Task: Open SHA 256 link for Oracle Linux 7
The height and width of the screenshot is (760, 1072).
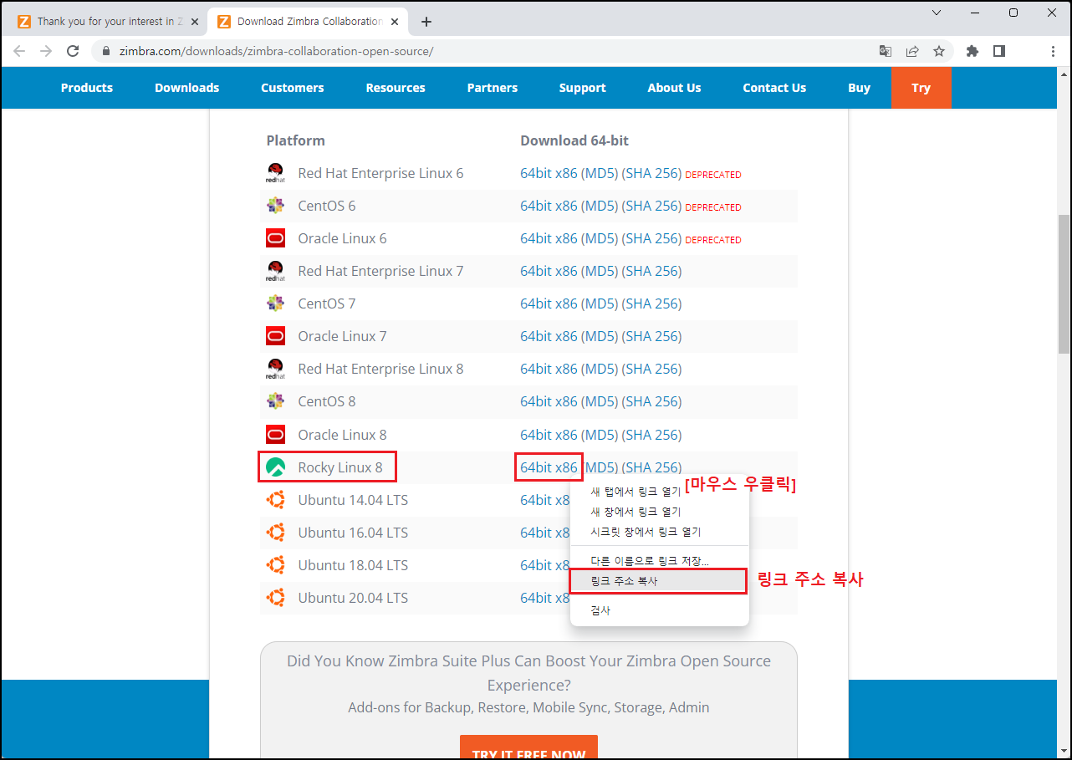Action: [652, 336]
